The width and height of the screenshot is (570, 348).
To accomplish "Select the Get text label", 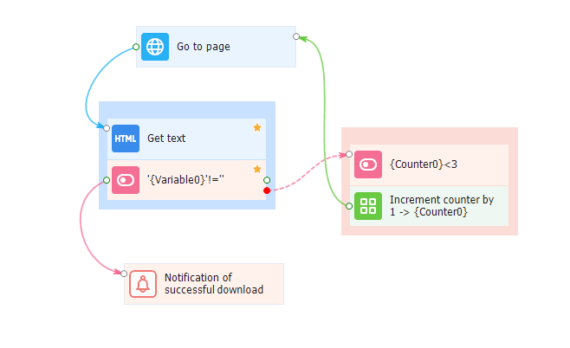I will (166, 139).
